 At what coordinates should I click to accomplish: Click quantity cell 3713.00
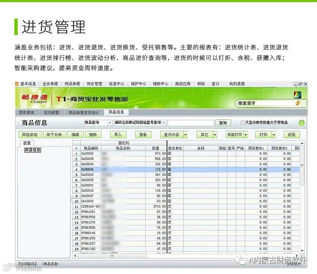pos(156,206)
